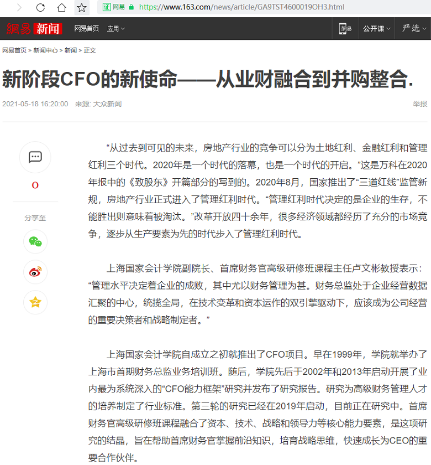The width and height of the screenshot is (431, 465).
Task: Expand the 严选 dropdown
Action: click(414, 29)
